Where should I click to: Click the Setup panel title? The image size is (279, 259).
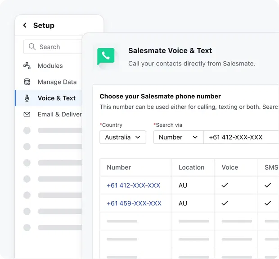tap(44, 25)
